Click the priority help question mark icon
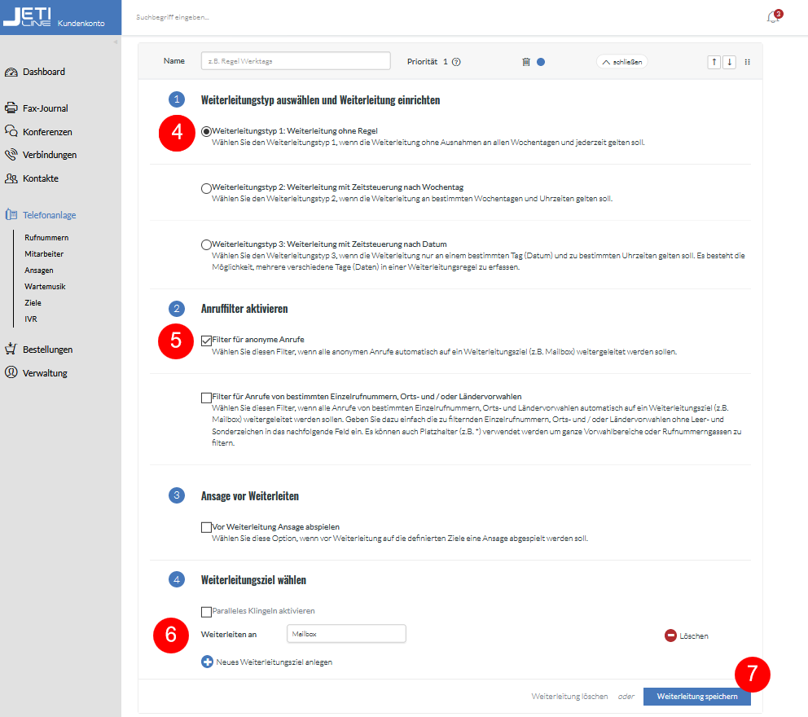Image resolution: width=808 pixels, height=717 pixels. coord(456,62)
